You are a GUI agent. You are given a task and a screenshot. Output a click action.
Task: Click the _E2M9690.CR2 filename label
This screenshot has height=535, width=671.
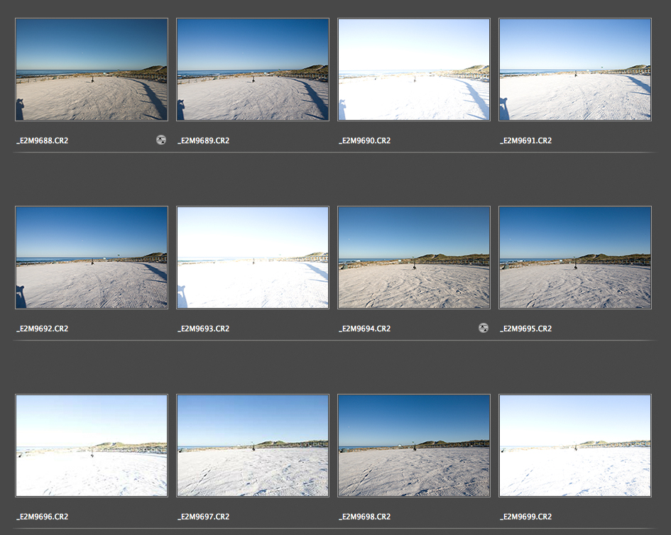tap(364, 141)
